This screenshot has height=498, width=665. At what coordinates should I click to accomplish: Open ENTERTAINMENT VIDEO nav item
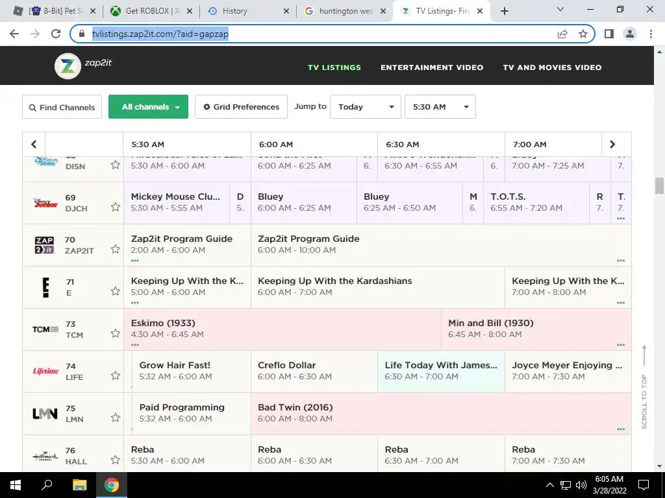click(432, 67)
